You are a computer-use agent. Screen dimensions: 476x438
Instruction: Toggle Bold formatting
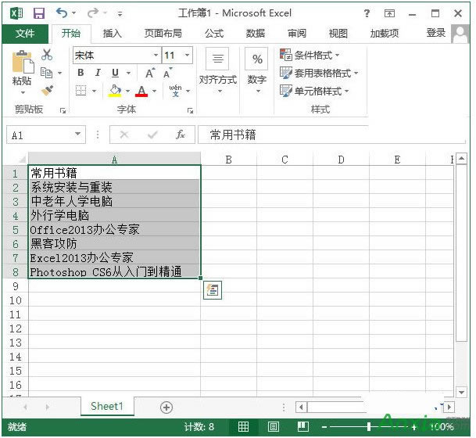81,73
